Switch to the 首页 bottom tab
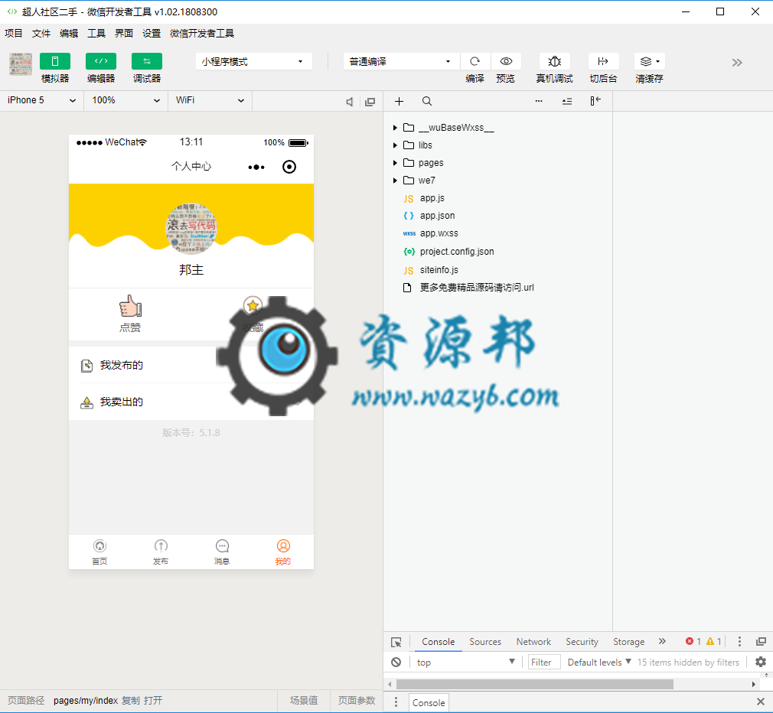Screen dimensions: 773x713 tap(99, 552)
